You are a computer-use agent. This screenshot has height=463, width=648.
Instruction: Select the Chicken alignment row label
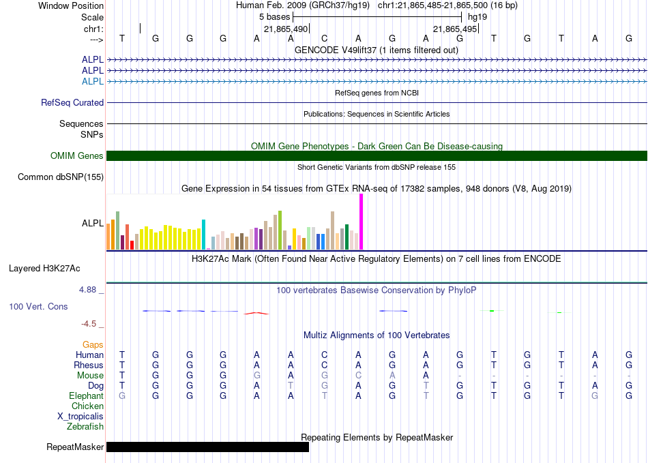[x=87, y=406]
